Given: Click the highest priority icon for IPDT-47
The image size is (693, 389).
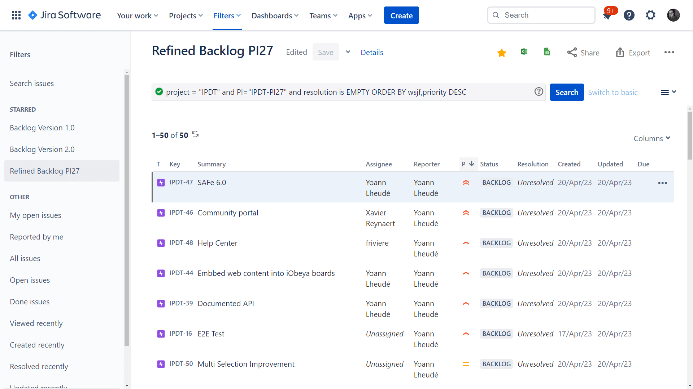Looking at the screenshot, I should coord(466,183).
